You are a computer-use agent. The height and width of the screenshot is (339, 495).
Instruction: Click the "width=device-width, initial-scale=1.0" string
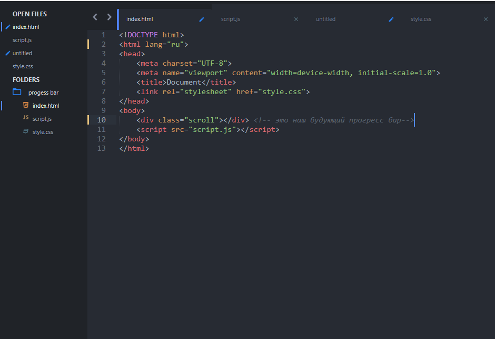tap(351, 73)
